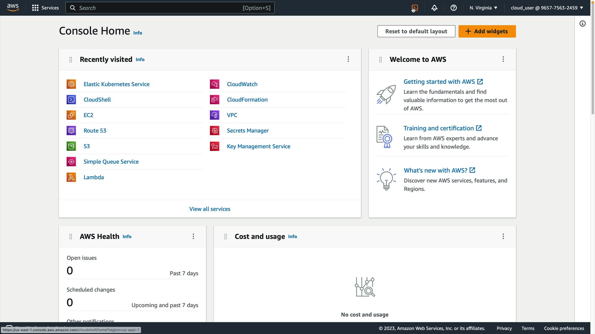Expand the N. Virginia region dropdown
The height and width of the screenshot is (334, 595).
point(483,8)
